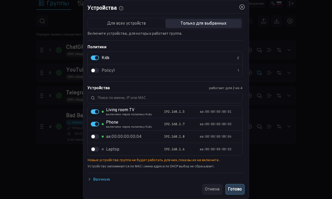
Task: Click the info icon beside the Устройства title
Action: coord(121,8)
